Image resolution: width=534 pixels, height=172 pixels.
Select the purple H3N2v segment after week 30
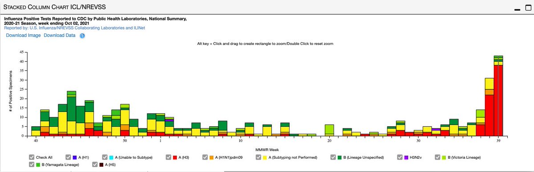pos(436,129)
